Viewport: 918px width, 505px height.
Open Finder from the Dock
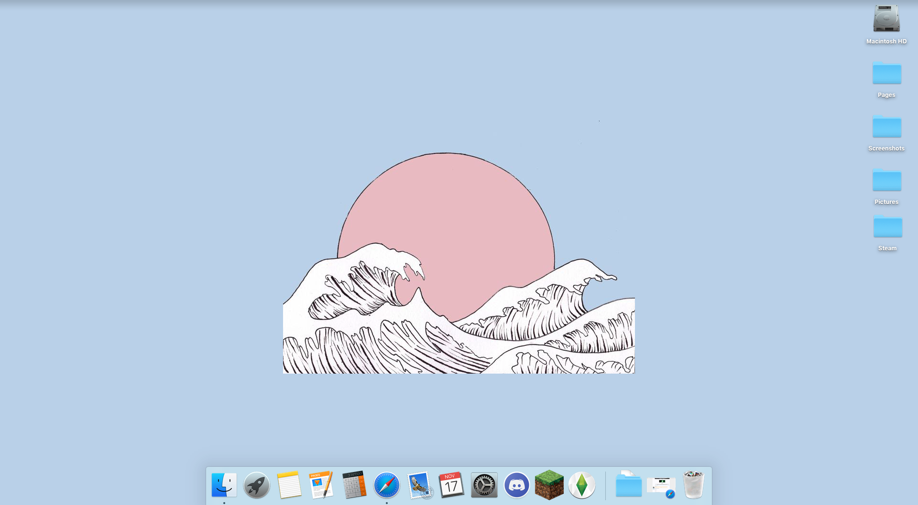[224, 485]
